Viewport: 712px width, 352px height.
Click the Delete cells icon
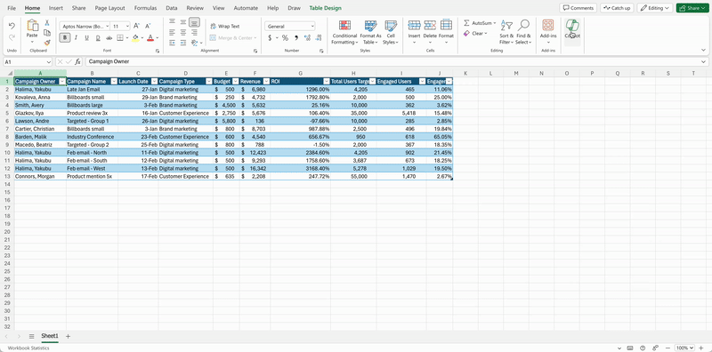(x=430, y=26)
